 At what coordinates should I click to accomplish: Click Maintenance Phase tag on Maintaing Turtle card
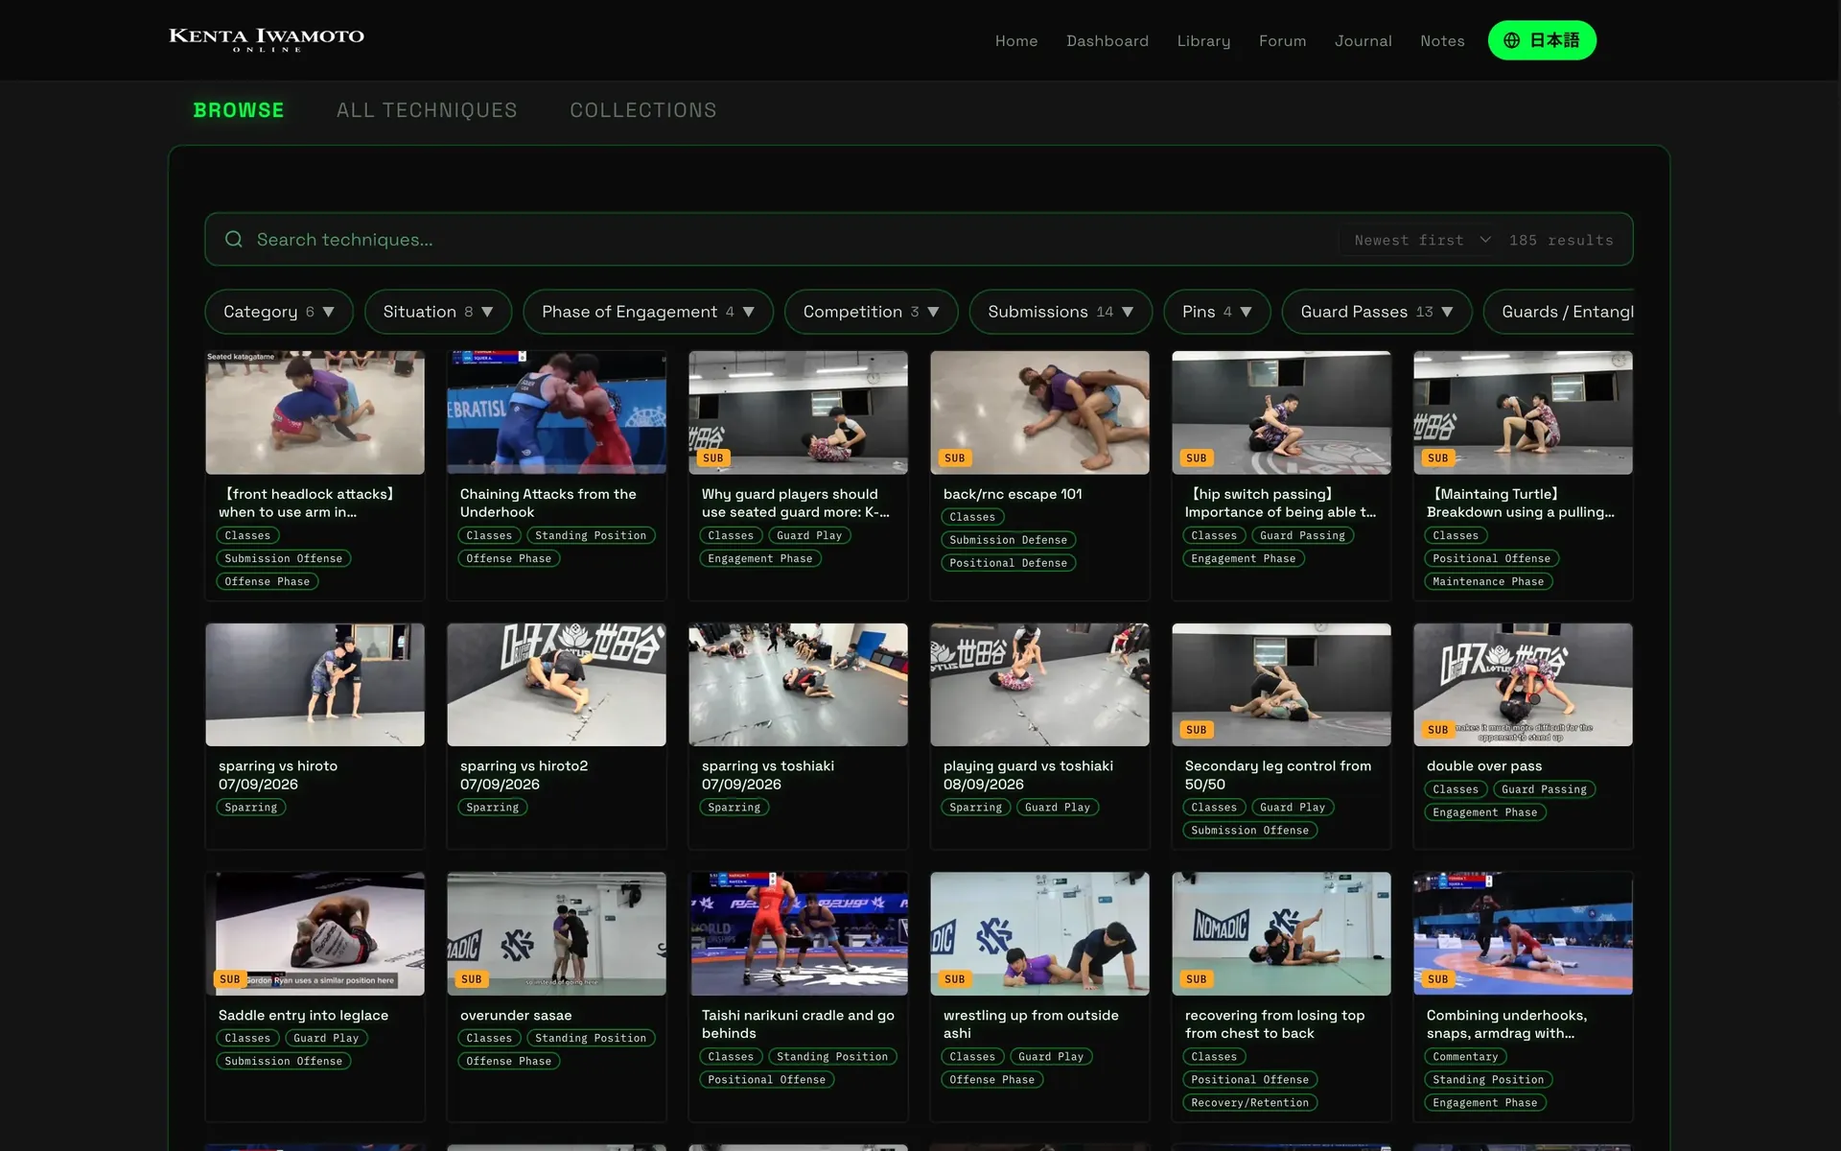pos(1488,581)
